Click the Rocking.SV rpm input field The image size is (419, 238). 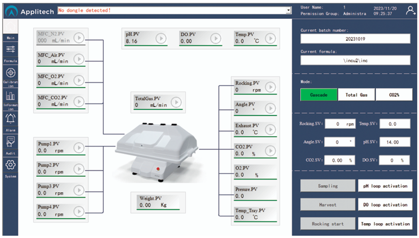[340, 124]
